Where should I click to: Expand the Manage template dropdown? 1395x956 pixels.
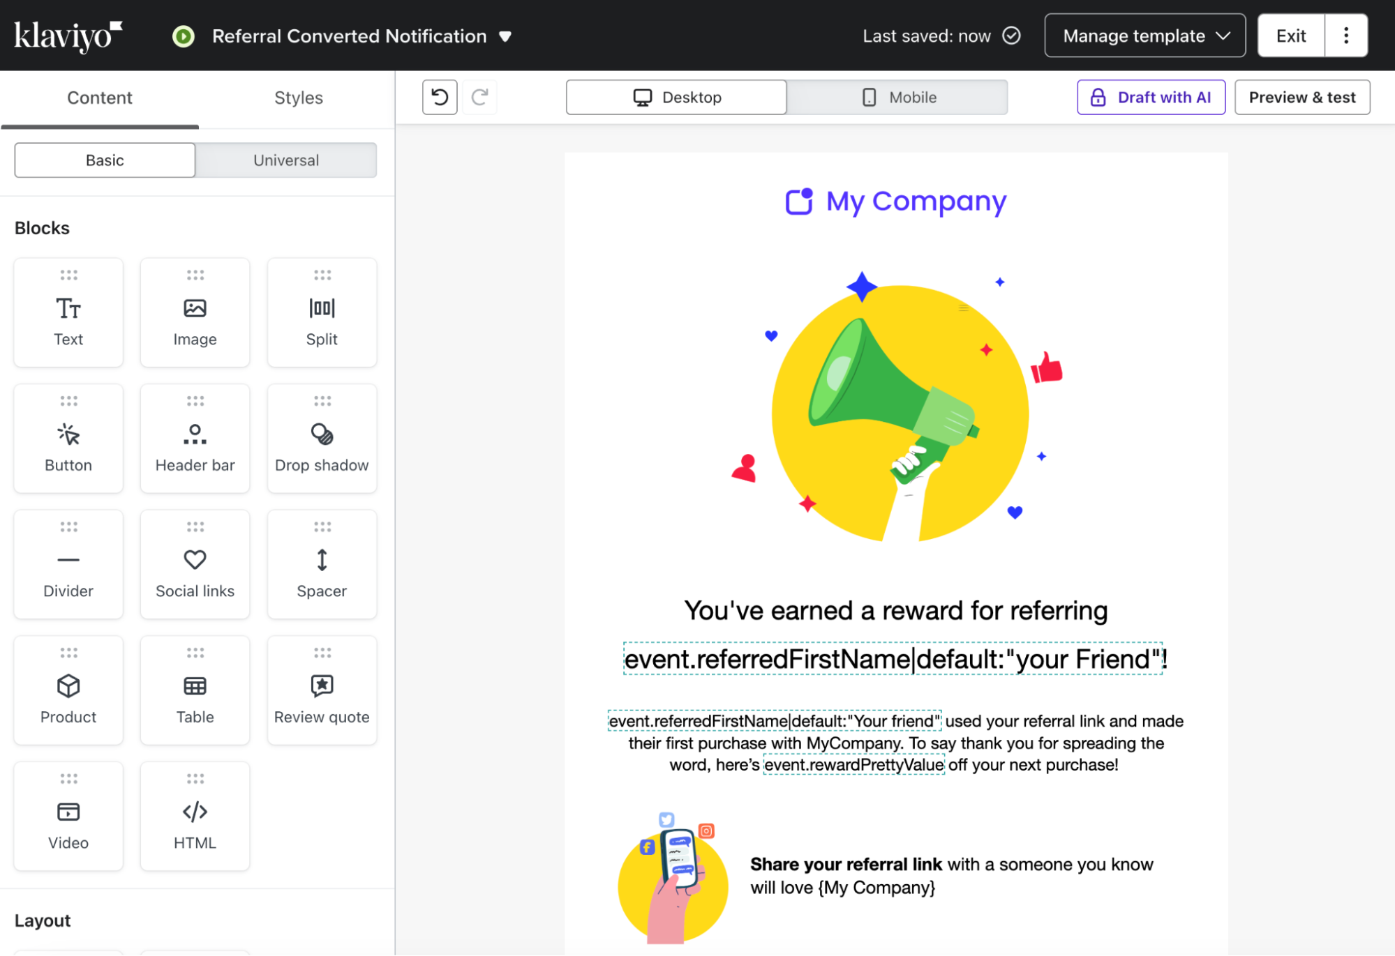pyautogui.click(x=1144, y=36)
